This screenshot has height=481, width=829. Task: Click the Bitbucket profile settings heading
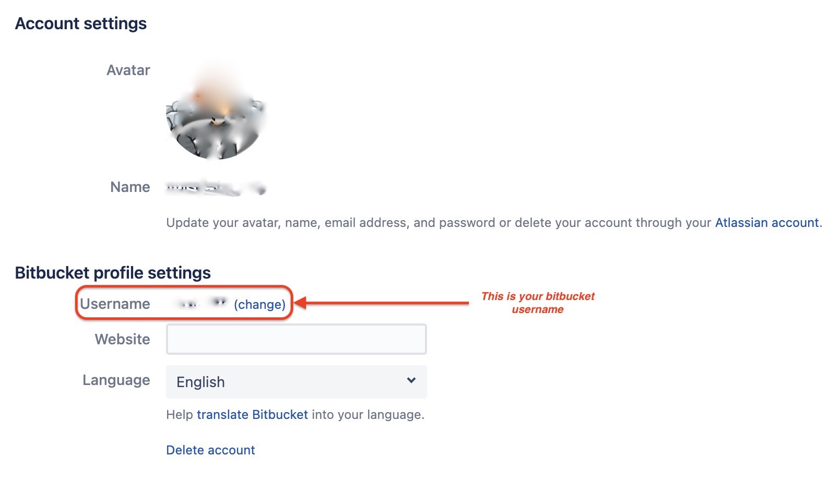coord(113,273)
